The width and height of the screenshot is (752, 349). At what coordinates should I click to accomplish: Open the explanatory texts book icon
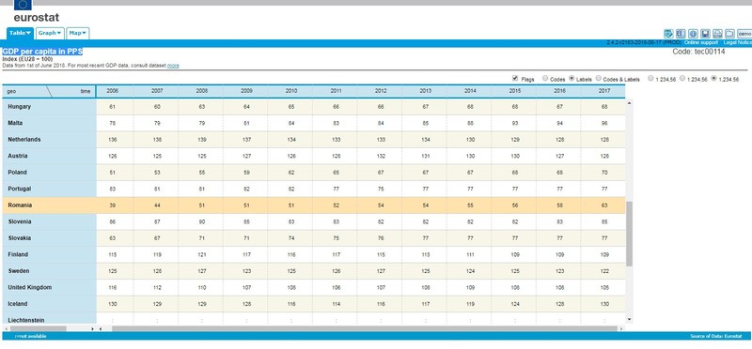pos(680,34)
